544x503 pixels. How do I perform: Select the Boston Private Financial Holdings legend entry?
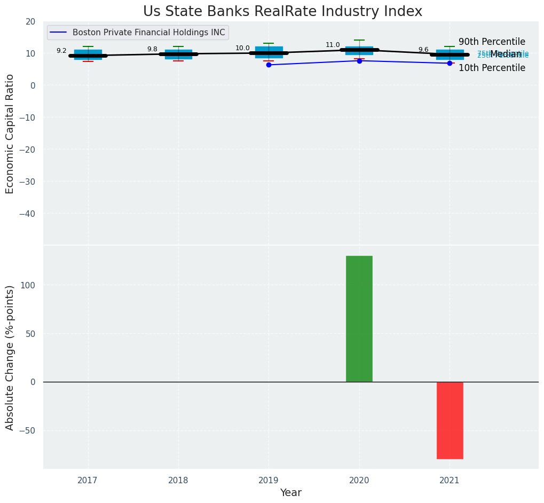point(148,33)
